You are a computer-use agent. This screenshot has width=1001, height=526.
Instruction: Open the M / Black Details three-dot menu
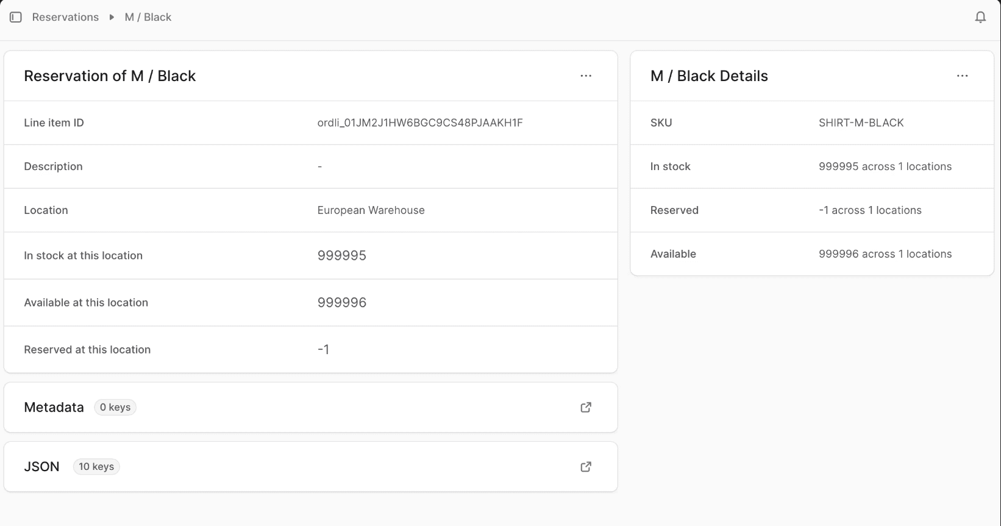962,76
